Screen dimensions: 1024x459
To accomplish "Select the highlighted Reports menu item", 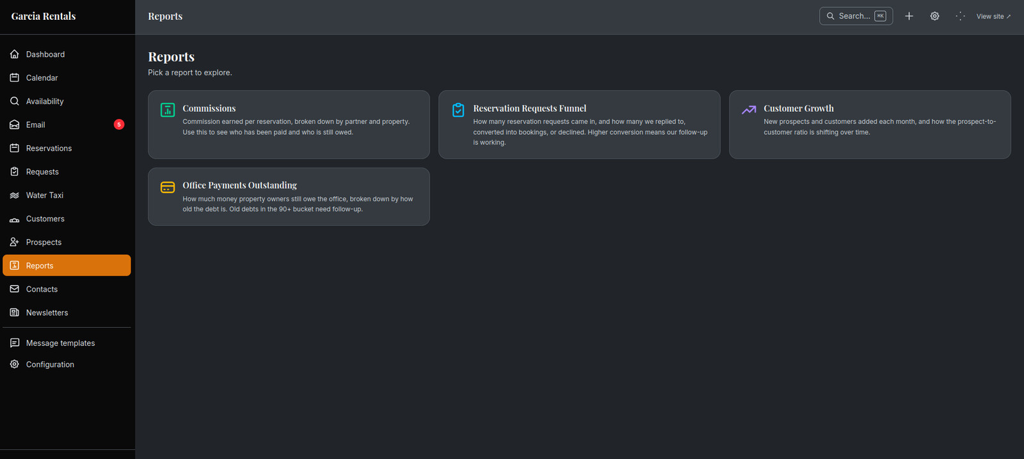I will (67, 265).
